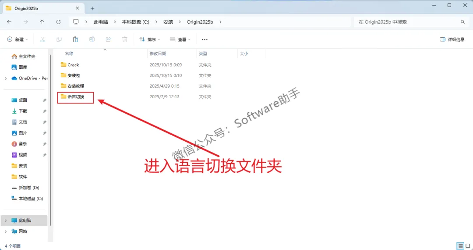This screenshot has height=250, width=473.
Task: Click the Share icon in toolbar
Action: (108, 39)
